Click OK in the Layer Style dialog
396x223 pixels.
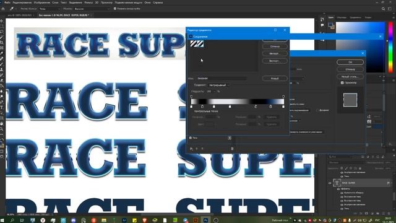(350, 62)
